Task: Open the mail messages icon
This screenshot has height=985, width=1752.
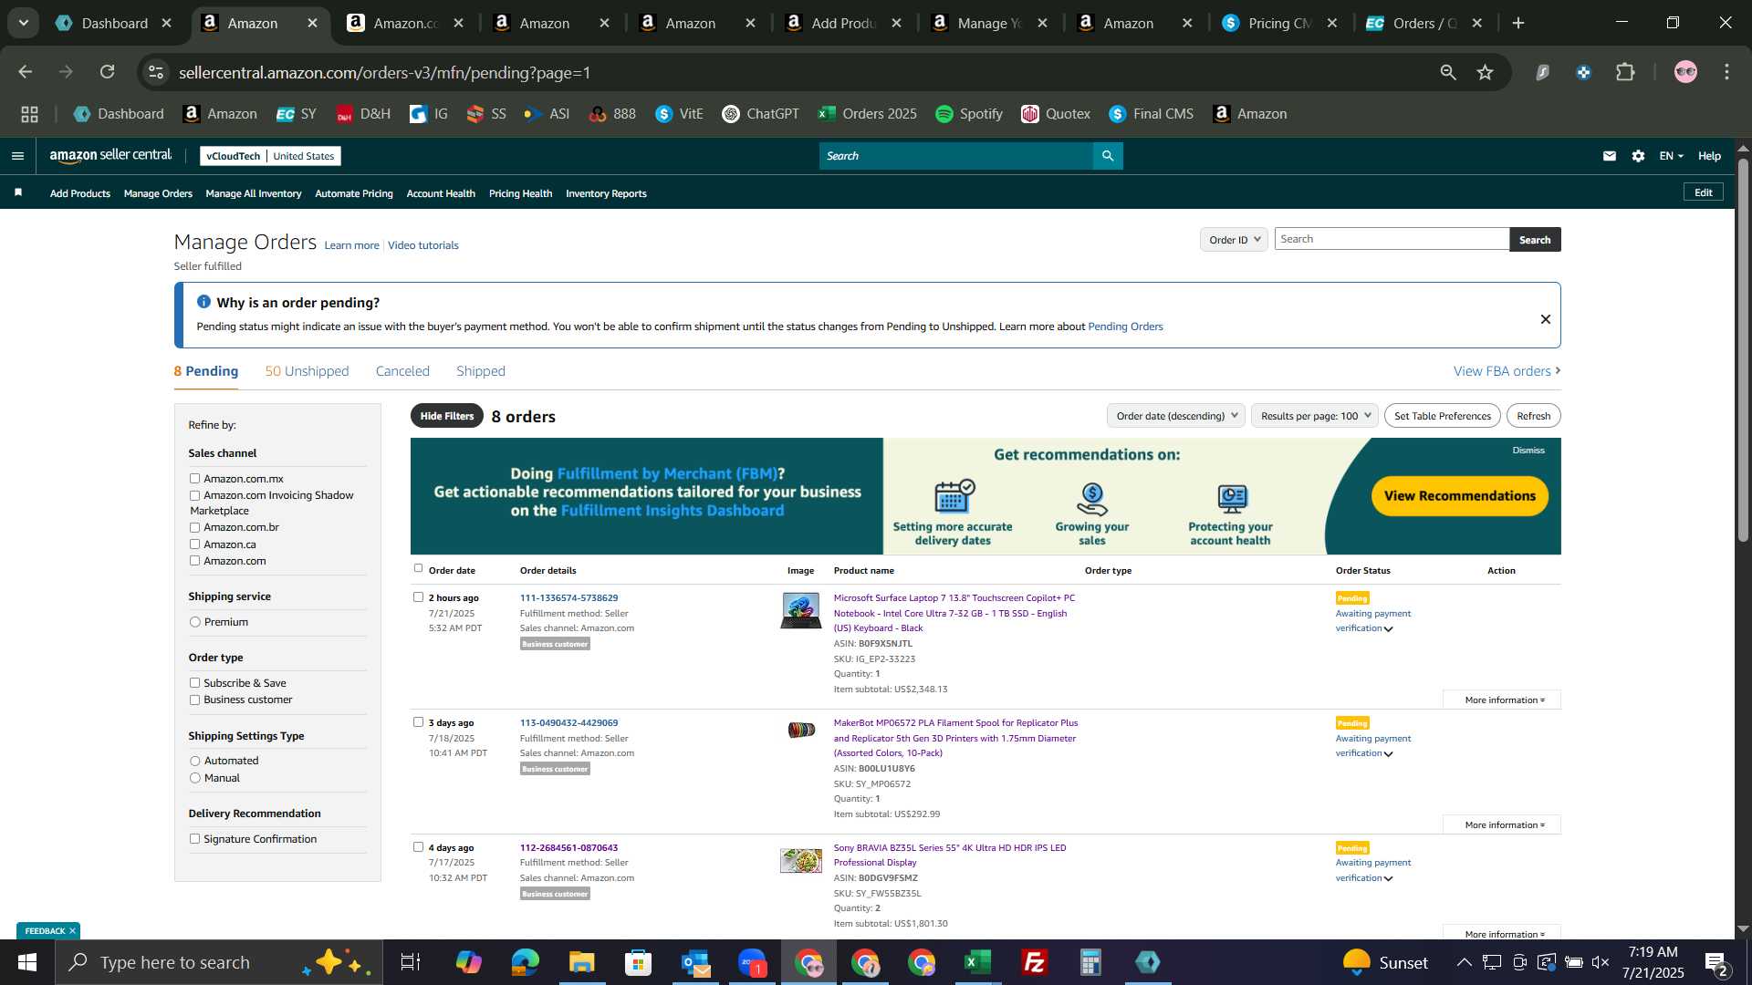Action: (x=1610, y=156)
